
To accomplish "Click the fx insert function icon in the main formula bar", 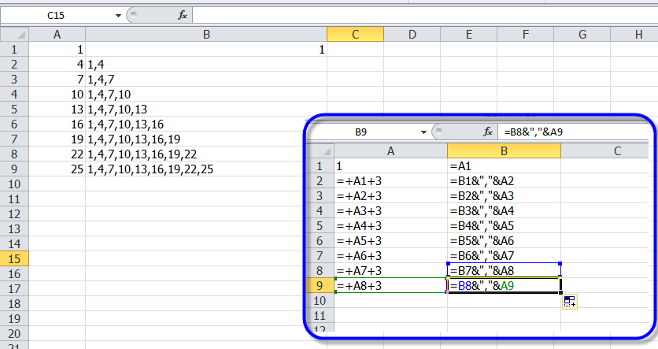I will tap(183, 16).
